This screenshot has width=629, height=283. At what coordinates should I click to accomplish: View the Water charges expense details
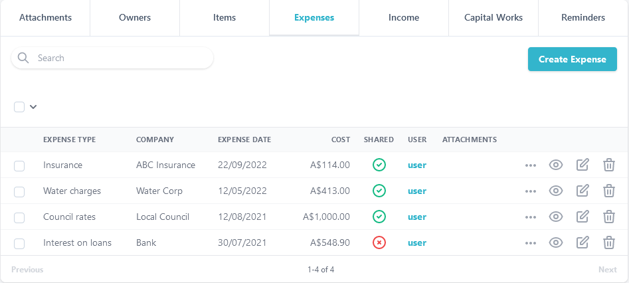556,191
